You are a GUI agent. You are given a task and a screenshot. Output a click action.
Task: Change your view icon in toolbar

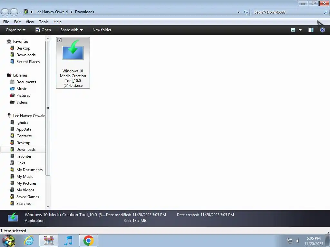pos(293,30)
